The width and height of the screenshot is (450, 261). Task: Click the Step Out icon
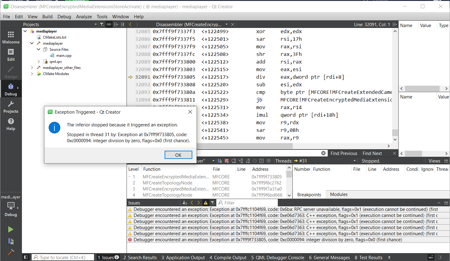click(x=248, y=161)
